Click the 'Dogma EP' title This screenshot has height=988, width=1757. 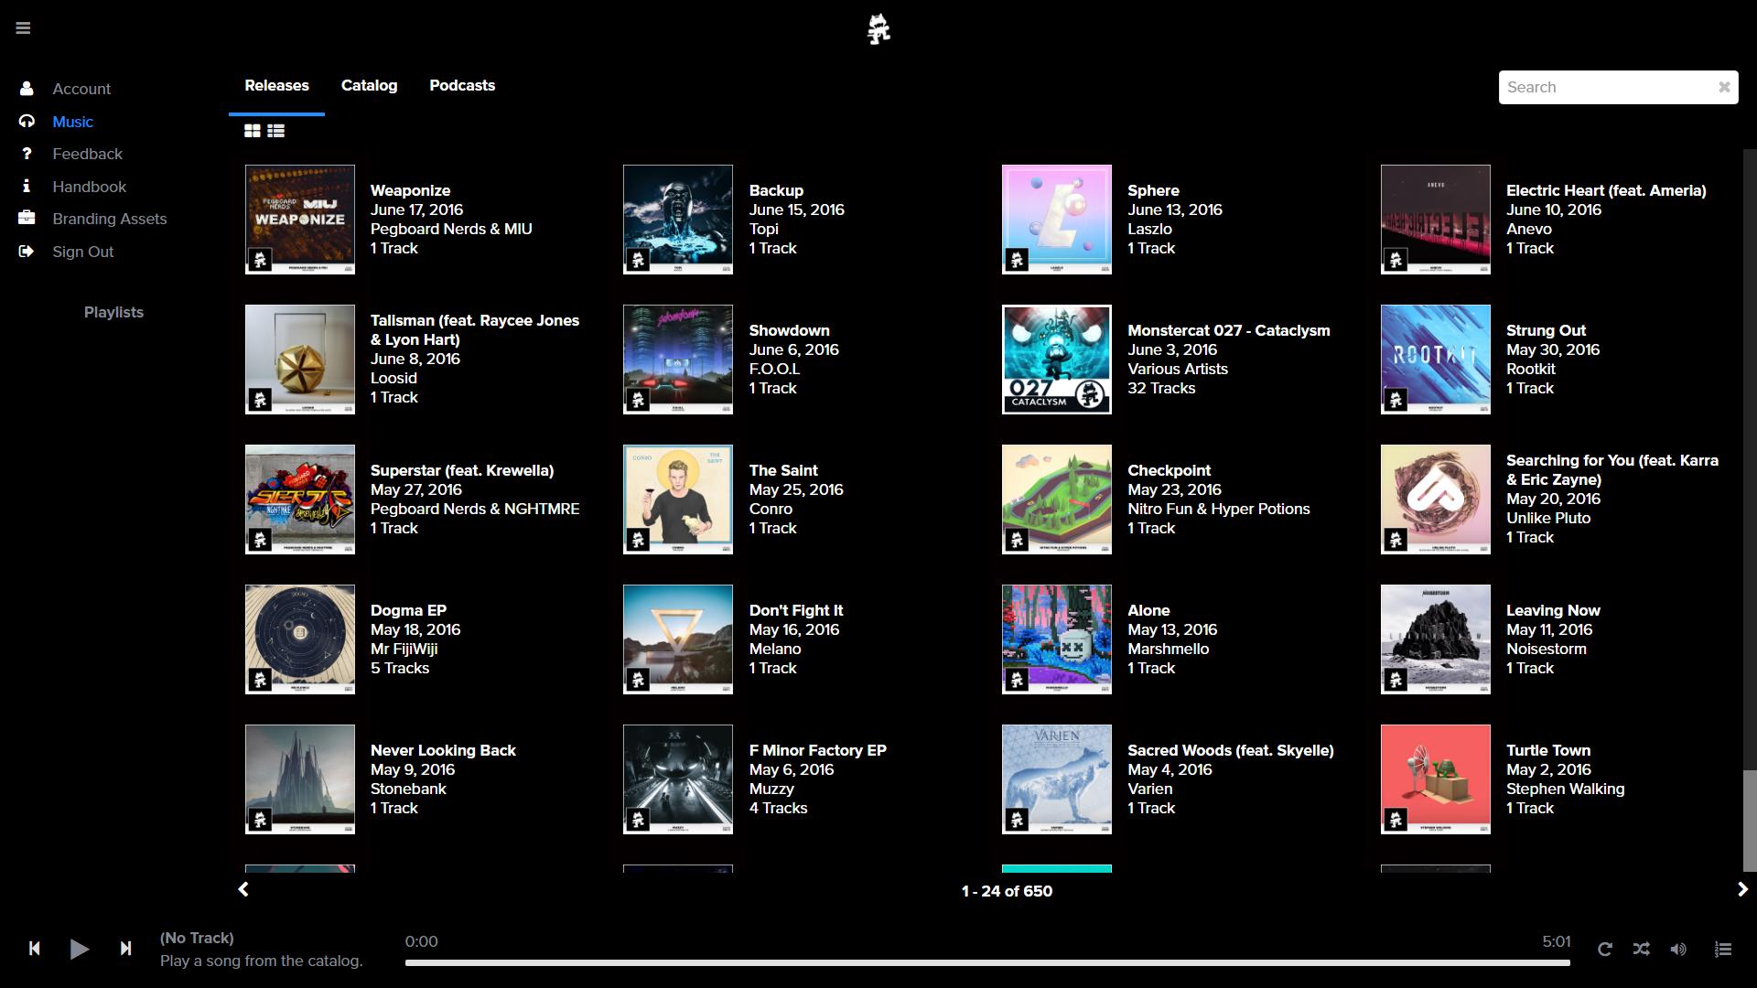(408, 610)
